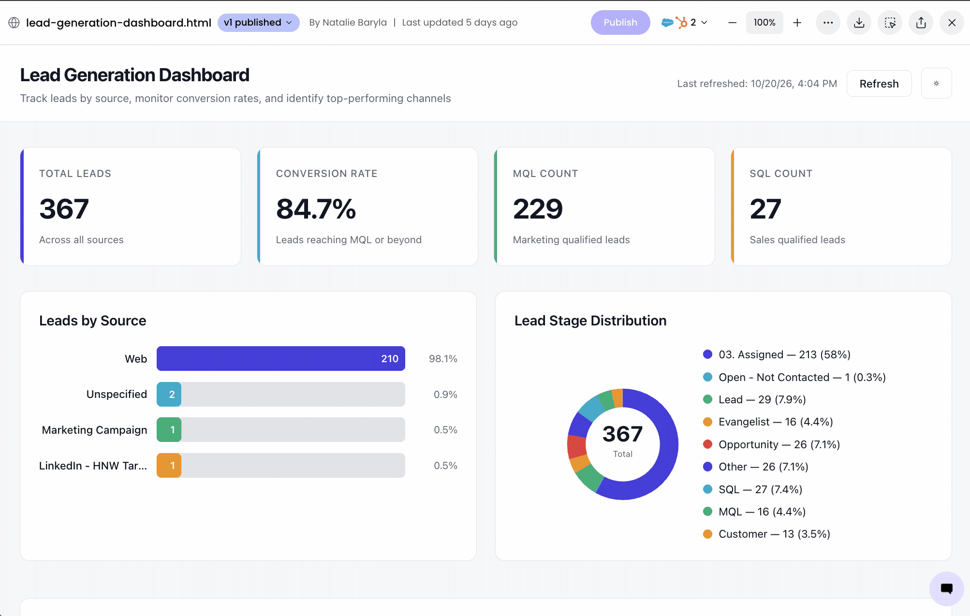Viewport: 970px width, 616px height.
Task: Open the chat bubble widget
Action: tap(946, 588)
